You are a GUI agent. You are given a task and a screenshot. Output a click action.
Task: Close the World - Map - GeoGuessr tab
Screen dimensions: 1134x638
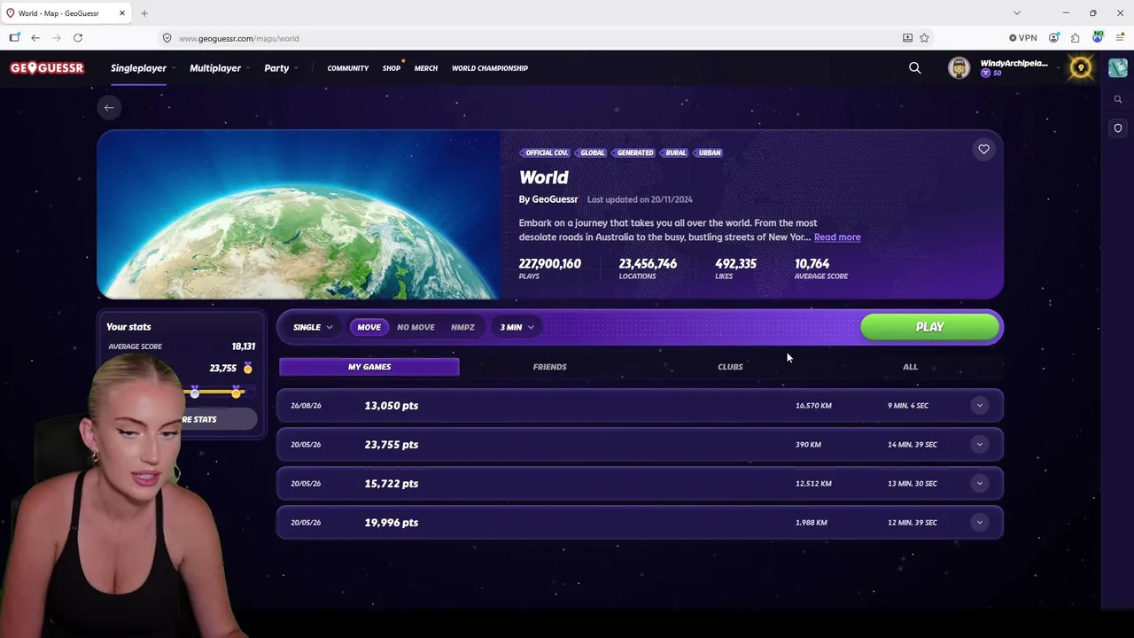tap(122, 13)
